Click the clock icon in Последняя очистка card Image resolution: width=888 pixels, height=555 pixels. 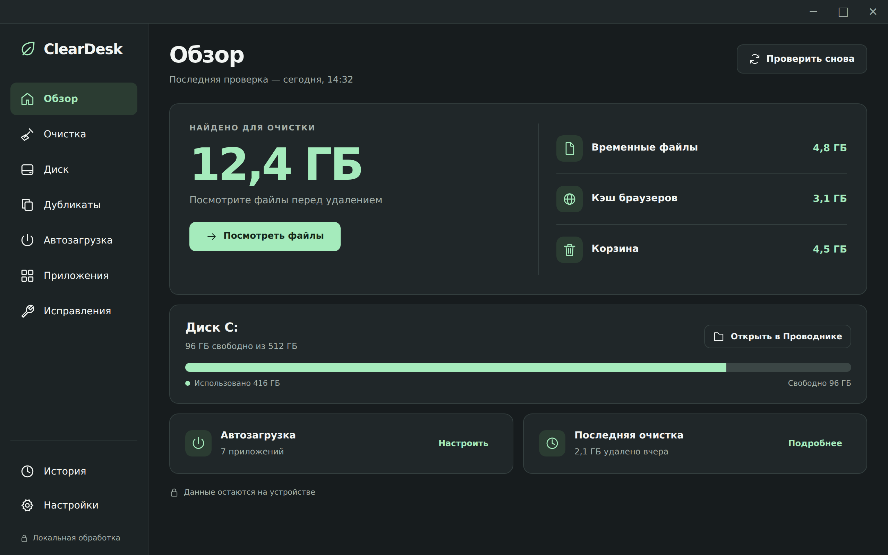pos(552,443)
